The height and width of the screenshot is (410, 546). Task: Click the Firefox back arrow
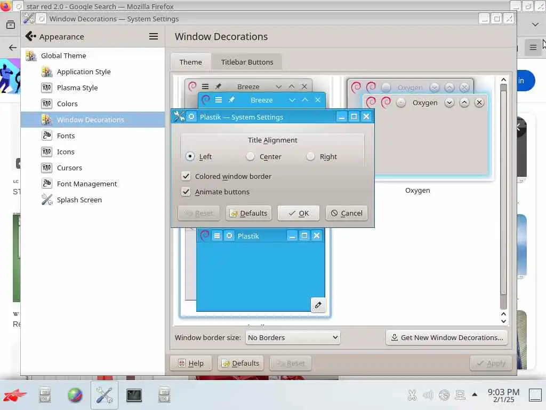click(x=13, y=48)
